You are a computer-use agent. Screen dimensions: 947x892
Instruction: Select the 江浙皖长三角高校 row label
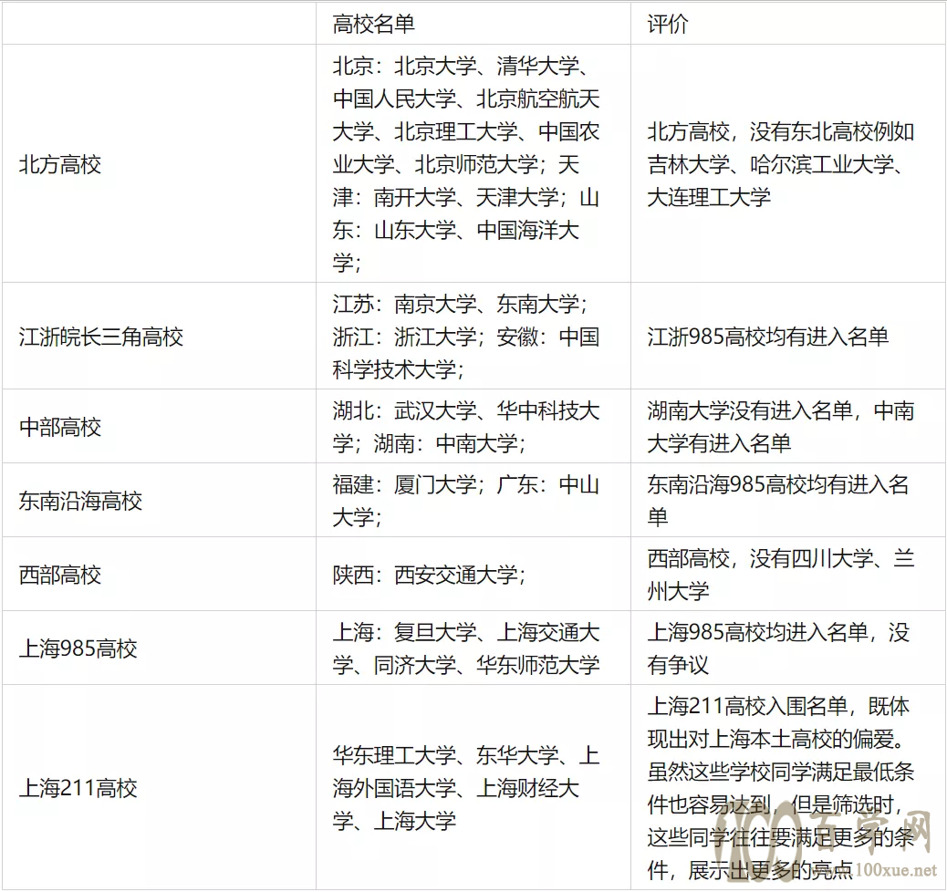pyautogui.click(x=101, y=337)
